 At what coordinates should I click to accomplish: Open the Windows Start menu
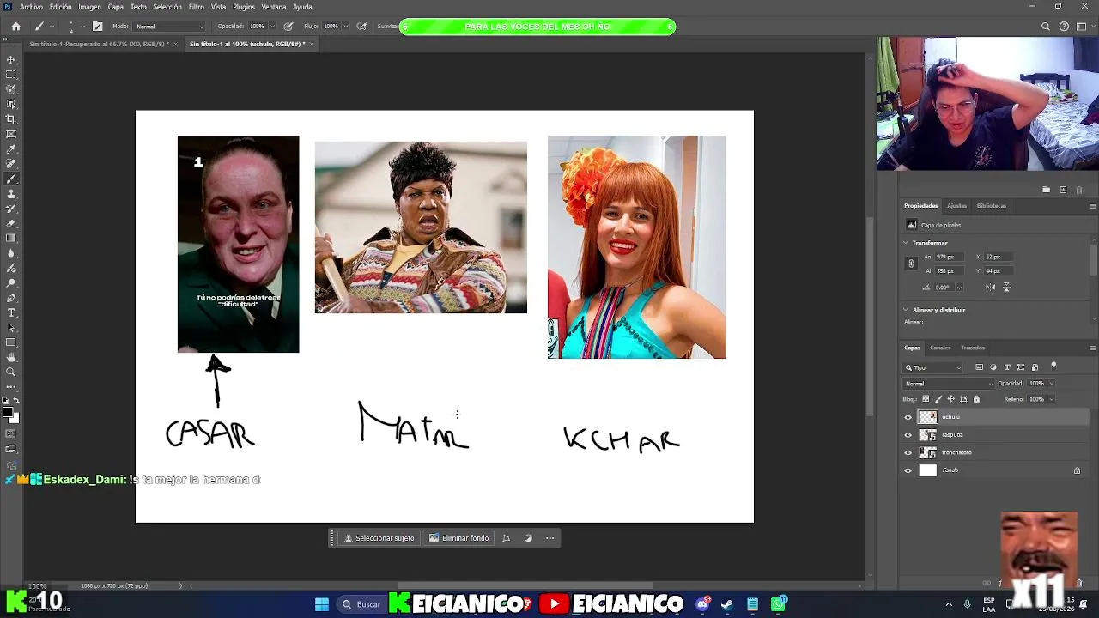[322, 604]
